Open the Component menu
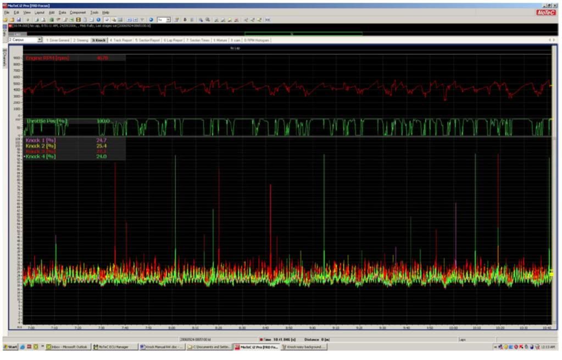The height and width of the screenshot is (360, 562). click(x=78, y=13)
